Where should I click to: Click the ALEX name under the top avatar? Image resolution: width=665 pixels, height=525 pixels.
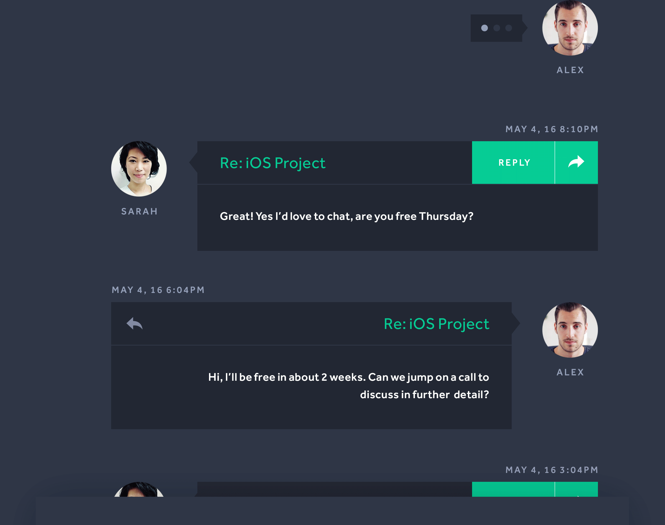point(570,70)
